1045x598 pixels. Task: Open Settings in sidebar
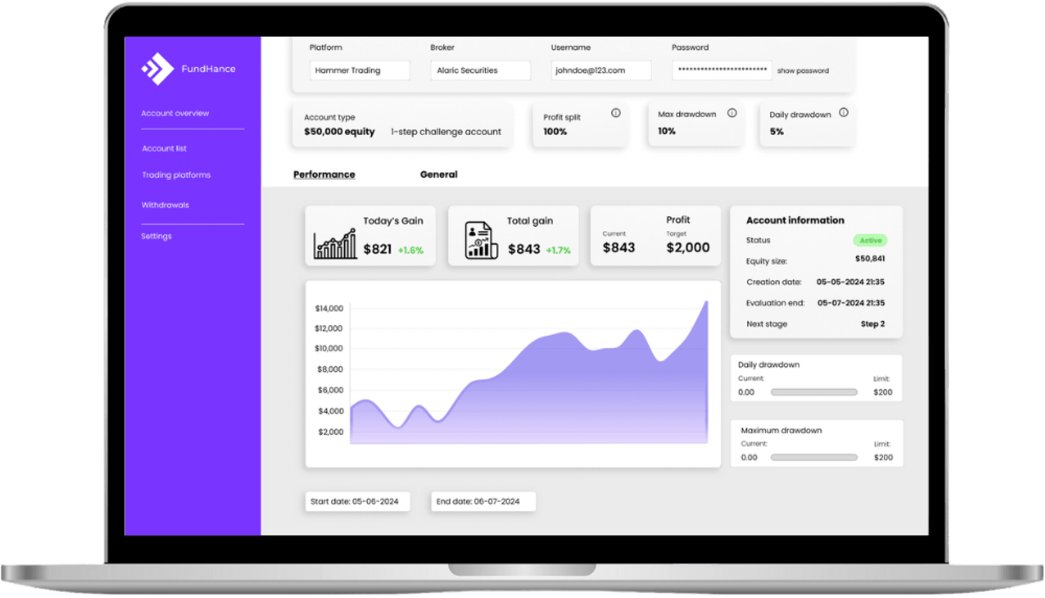click(156, 236)
